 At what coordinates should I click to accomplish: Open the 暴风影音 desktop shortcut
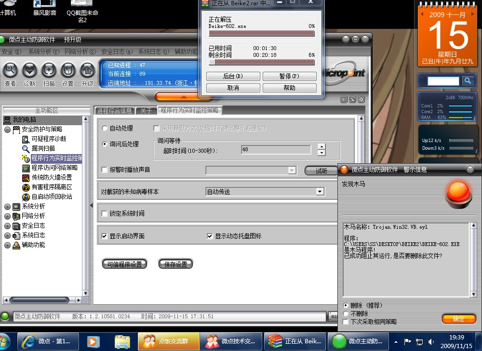coord(44,8)
